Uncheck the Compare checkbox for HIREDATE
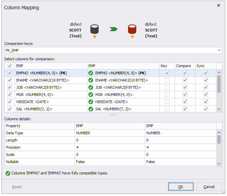 185,102
